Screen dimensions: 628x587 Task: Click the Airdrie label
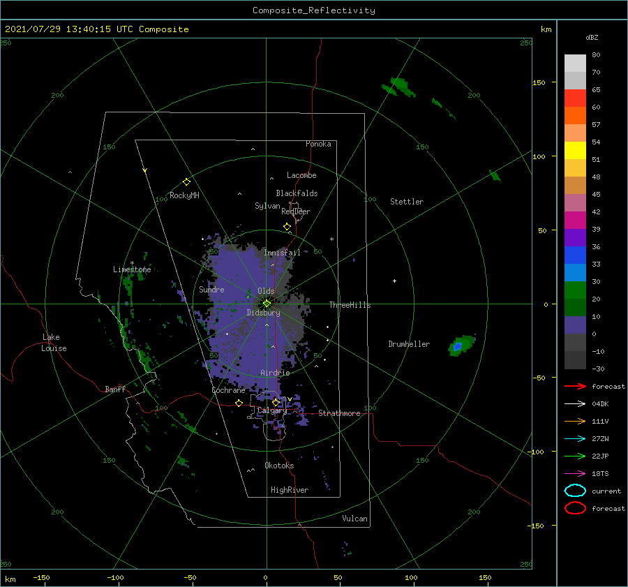[275, 373]
